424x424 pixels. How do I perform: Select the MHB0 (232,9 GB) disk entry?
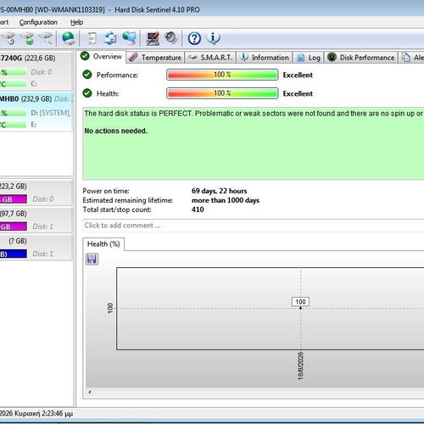(36, 112)
